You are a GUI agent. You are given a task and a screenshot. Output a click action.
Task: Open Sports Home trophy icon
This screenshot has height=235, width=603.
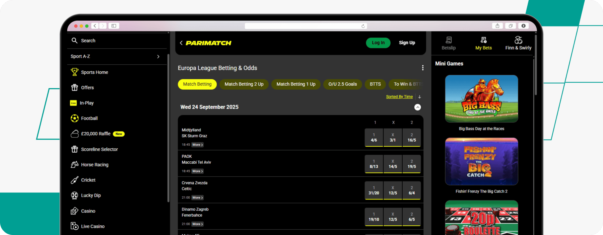[74, 72]
